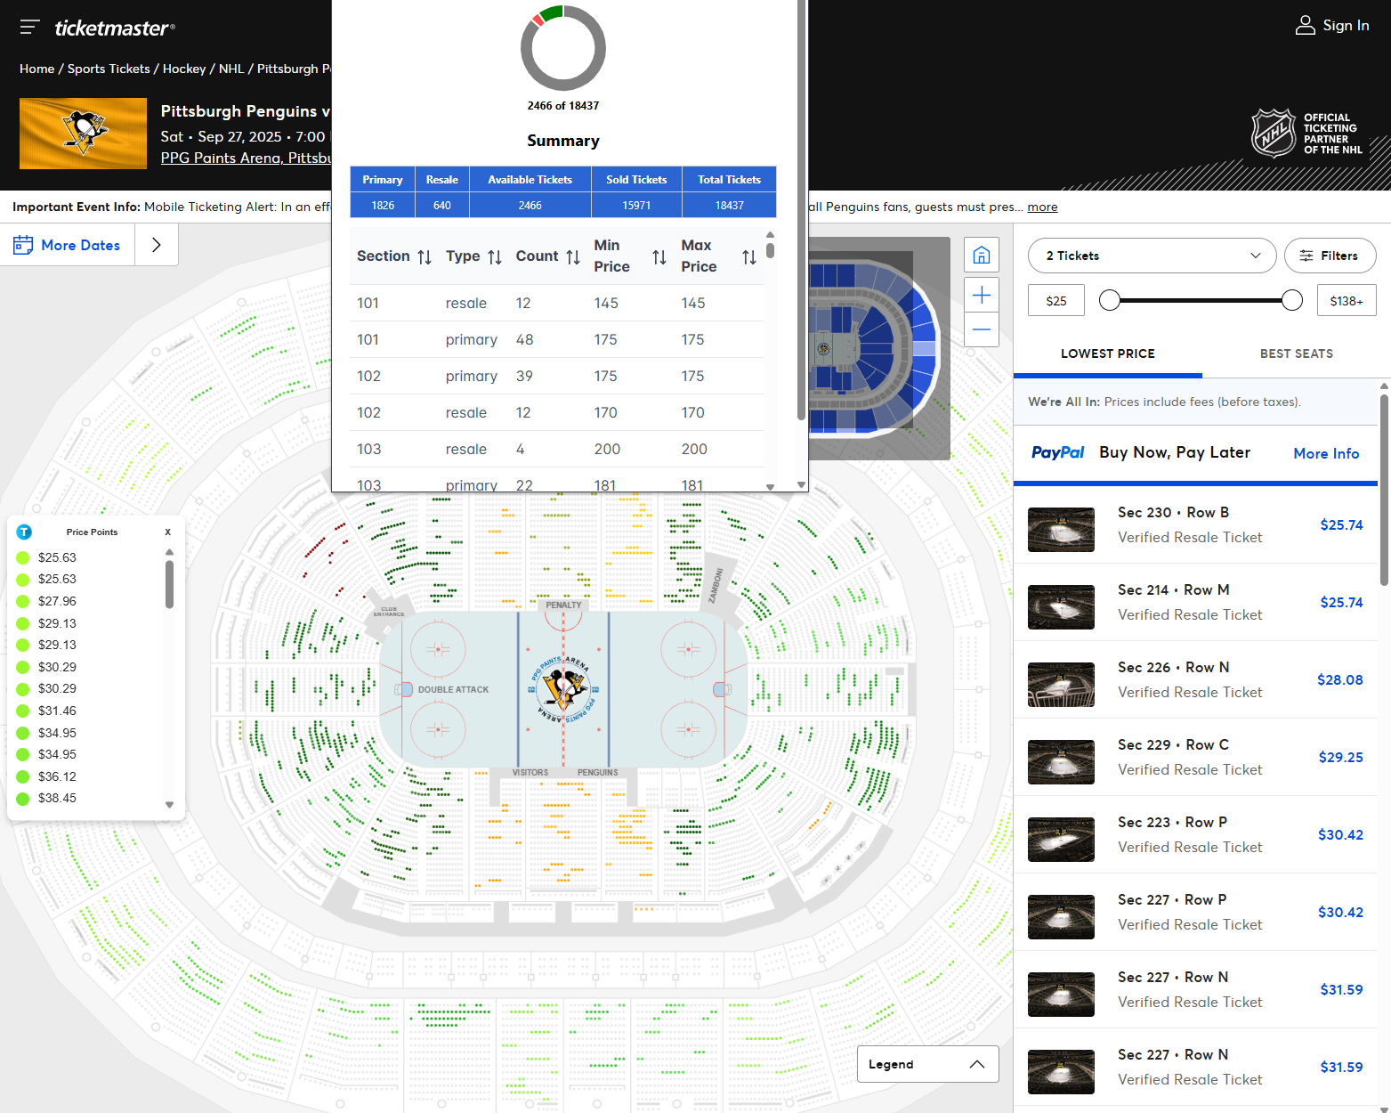The image size is (1391, 1113).
Task: Click the '2466 of 18437' chart label
Action: (563, 105)
